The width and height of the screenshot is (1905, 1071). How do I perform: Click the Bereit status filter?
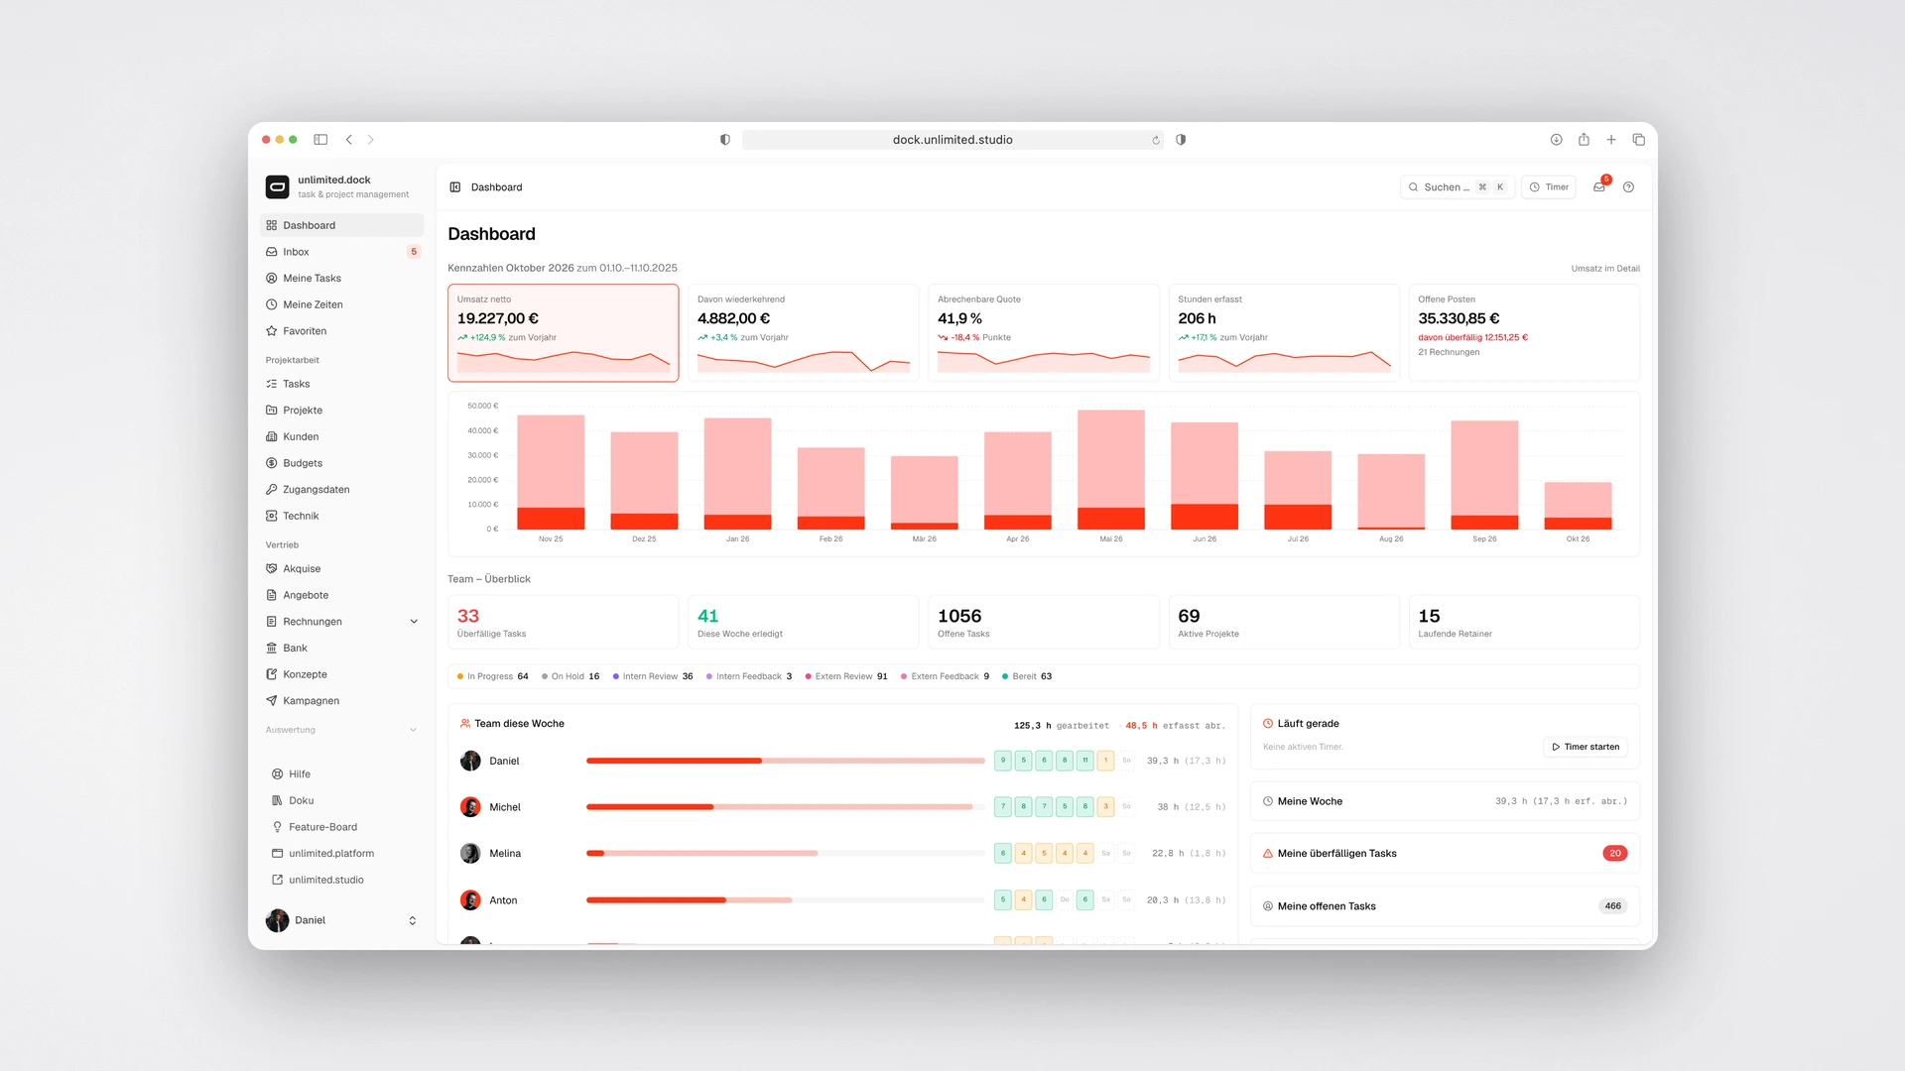coord(1027,676)
